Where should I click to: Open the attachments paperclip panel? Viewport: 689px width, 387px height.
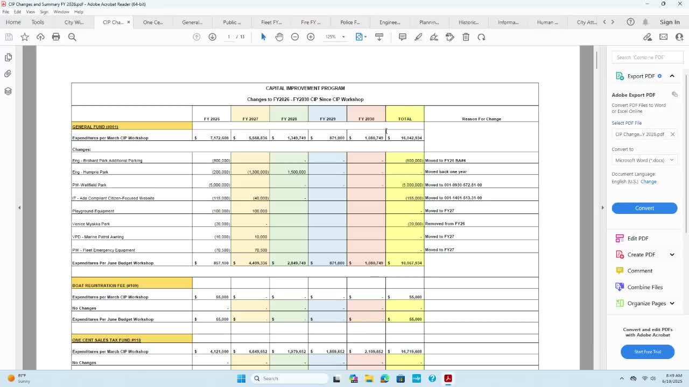tap(8, 74)
